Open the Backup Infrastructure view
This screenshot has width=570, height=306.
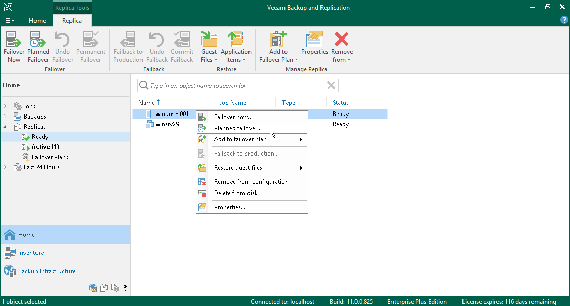tap(65, 271)
